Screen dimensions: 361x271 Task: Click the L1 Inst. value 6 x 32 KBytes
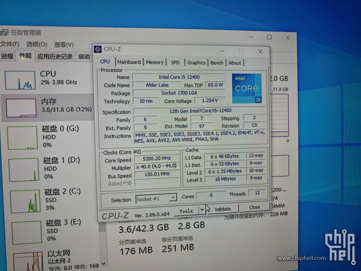click(225, 164)
